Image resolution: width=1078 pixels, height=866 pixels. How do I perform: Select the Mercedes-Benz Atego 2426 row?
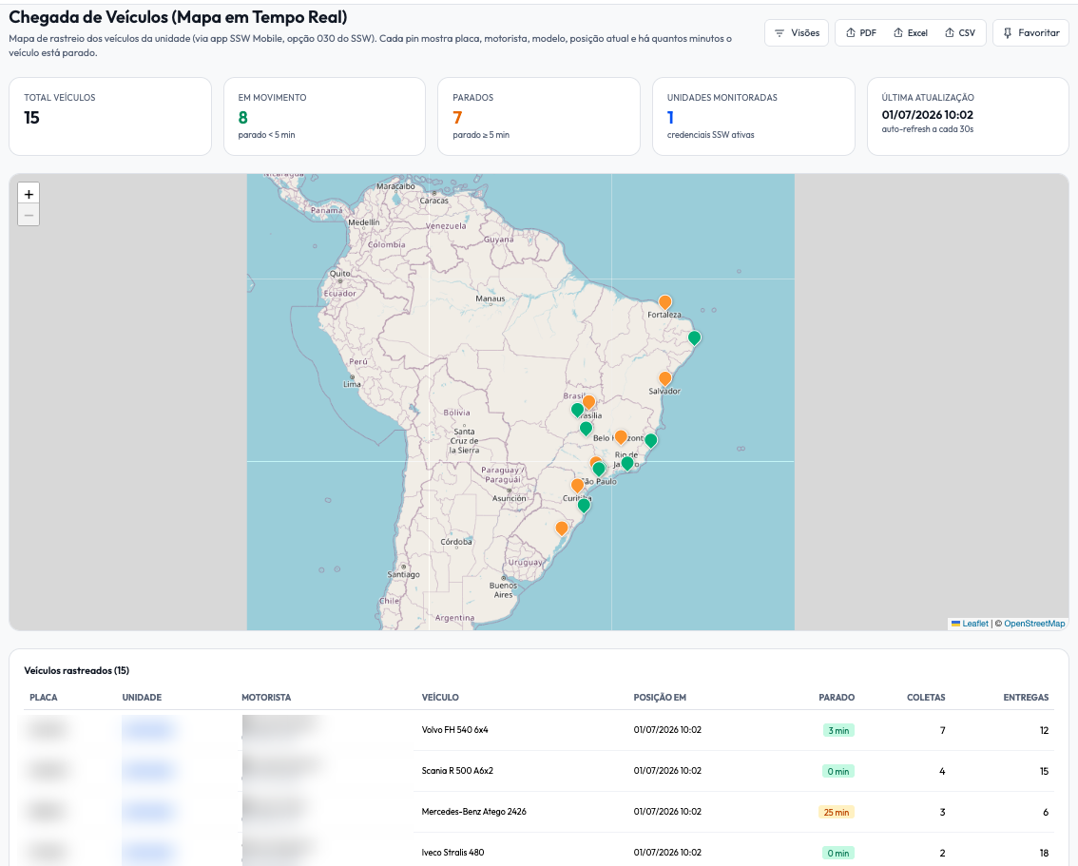[539, 812]
